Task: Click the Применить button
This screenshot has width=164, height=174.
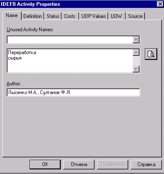Action: click(112, 164)
